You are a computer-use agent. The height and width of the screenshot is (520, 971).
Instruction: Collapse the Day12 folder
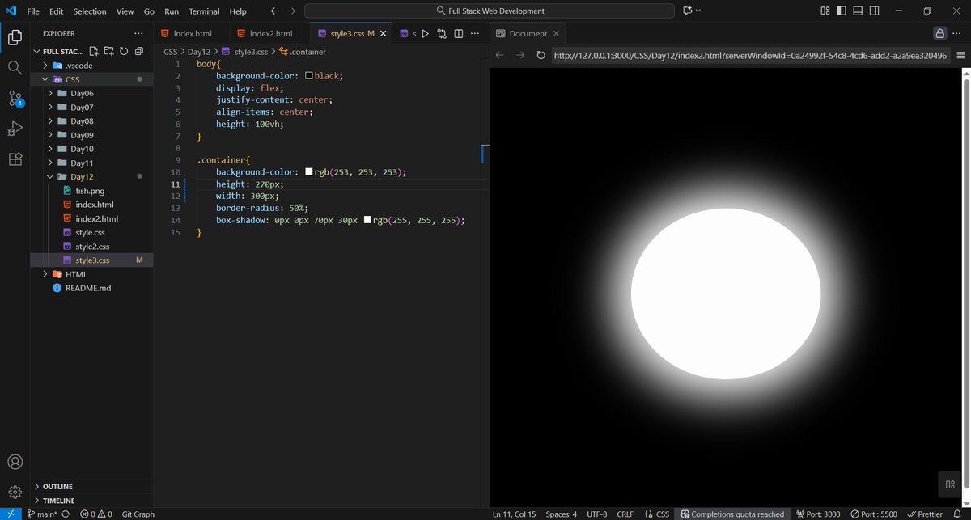coord(51,176)
